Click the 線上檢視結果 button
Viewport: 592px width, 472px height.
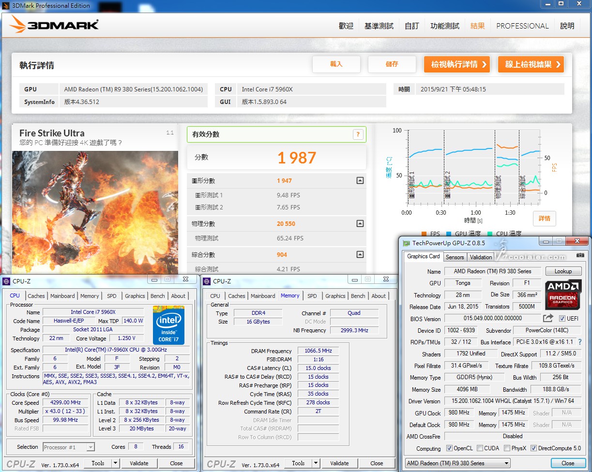(x=531, y=64)
